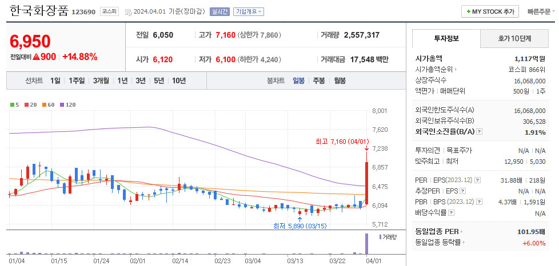This screenshot has height=266, width=559.
Task: Click the 실시간 badge button
Action: 219,11
